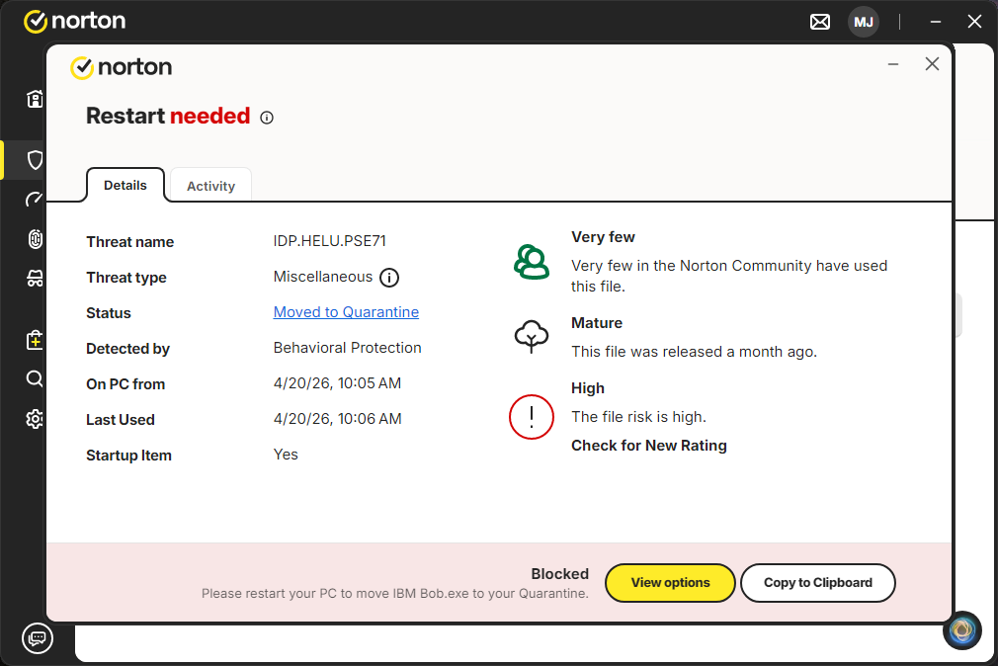Image resolution: width=998 pixels, height=666 pixels.
Task: Open the MJ account avatar
Action: 863,23
